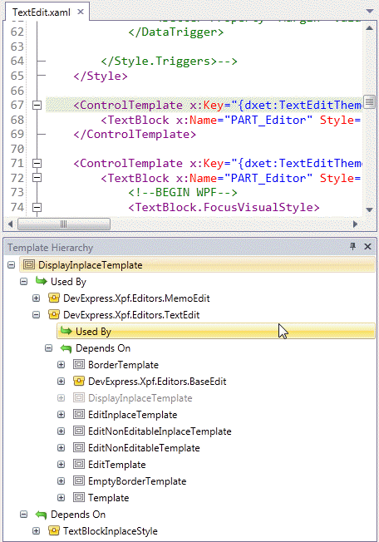The image size is (379, 542).
Task: Select the grayed DisplayInplaceTemplate entry
Action: [140, 398]
